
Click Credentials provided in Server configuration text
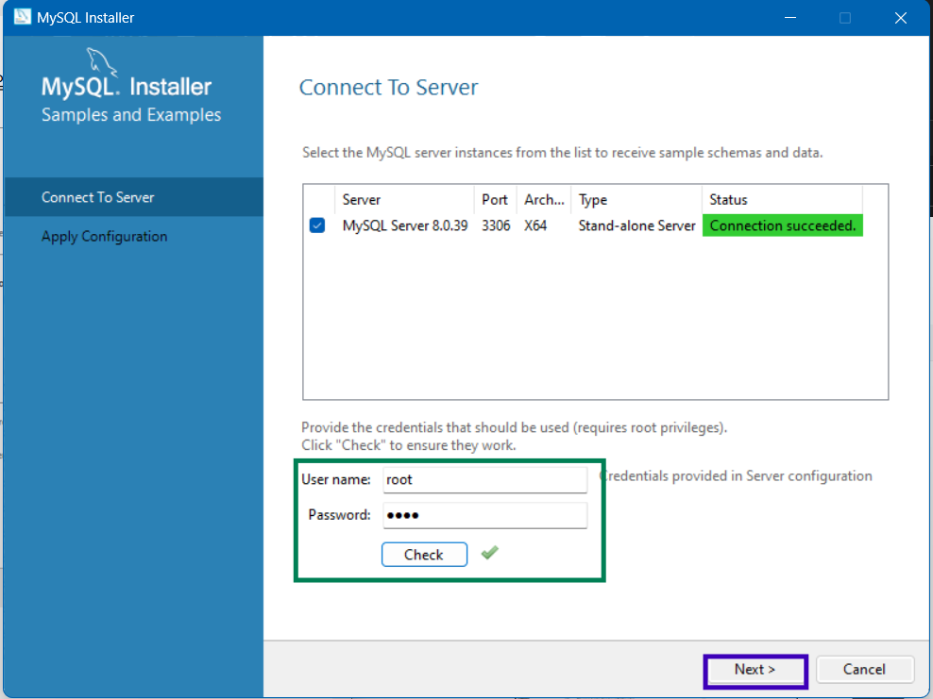736,476
